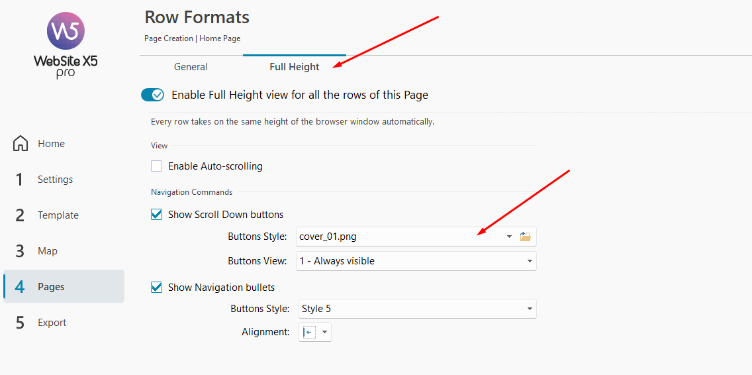Uncheck Show Navigation bullets

pyautogui.click(x=156, y=287)
